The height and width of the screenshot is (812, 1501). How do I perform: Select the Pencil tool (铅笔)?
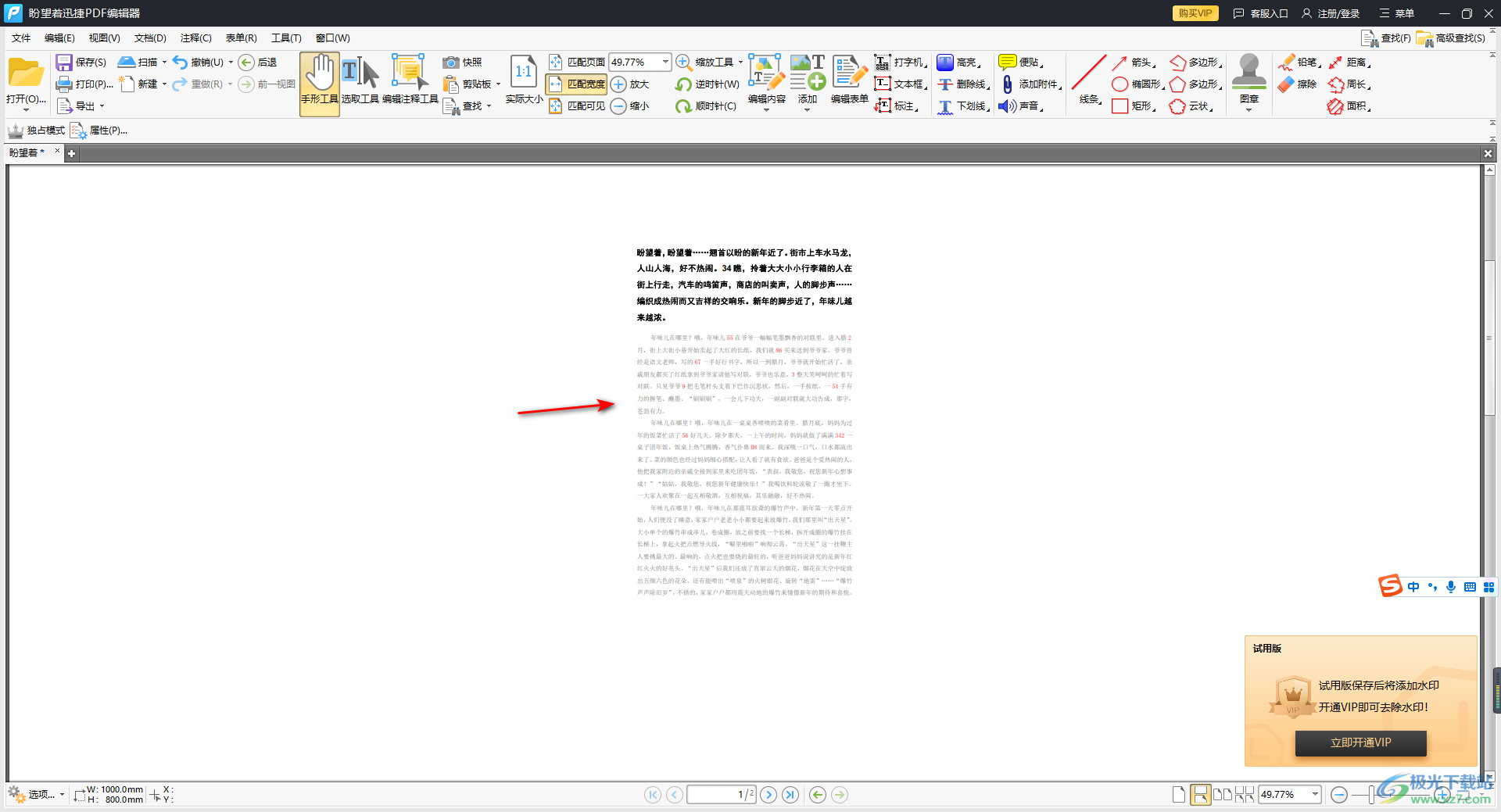(x=1299, y=62)
